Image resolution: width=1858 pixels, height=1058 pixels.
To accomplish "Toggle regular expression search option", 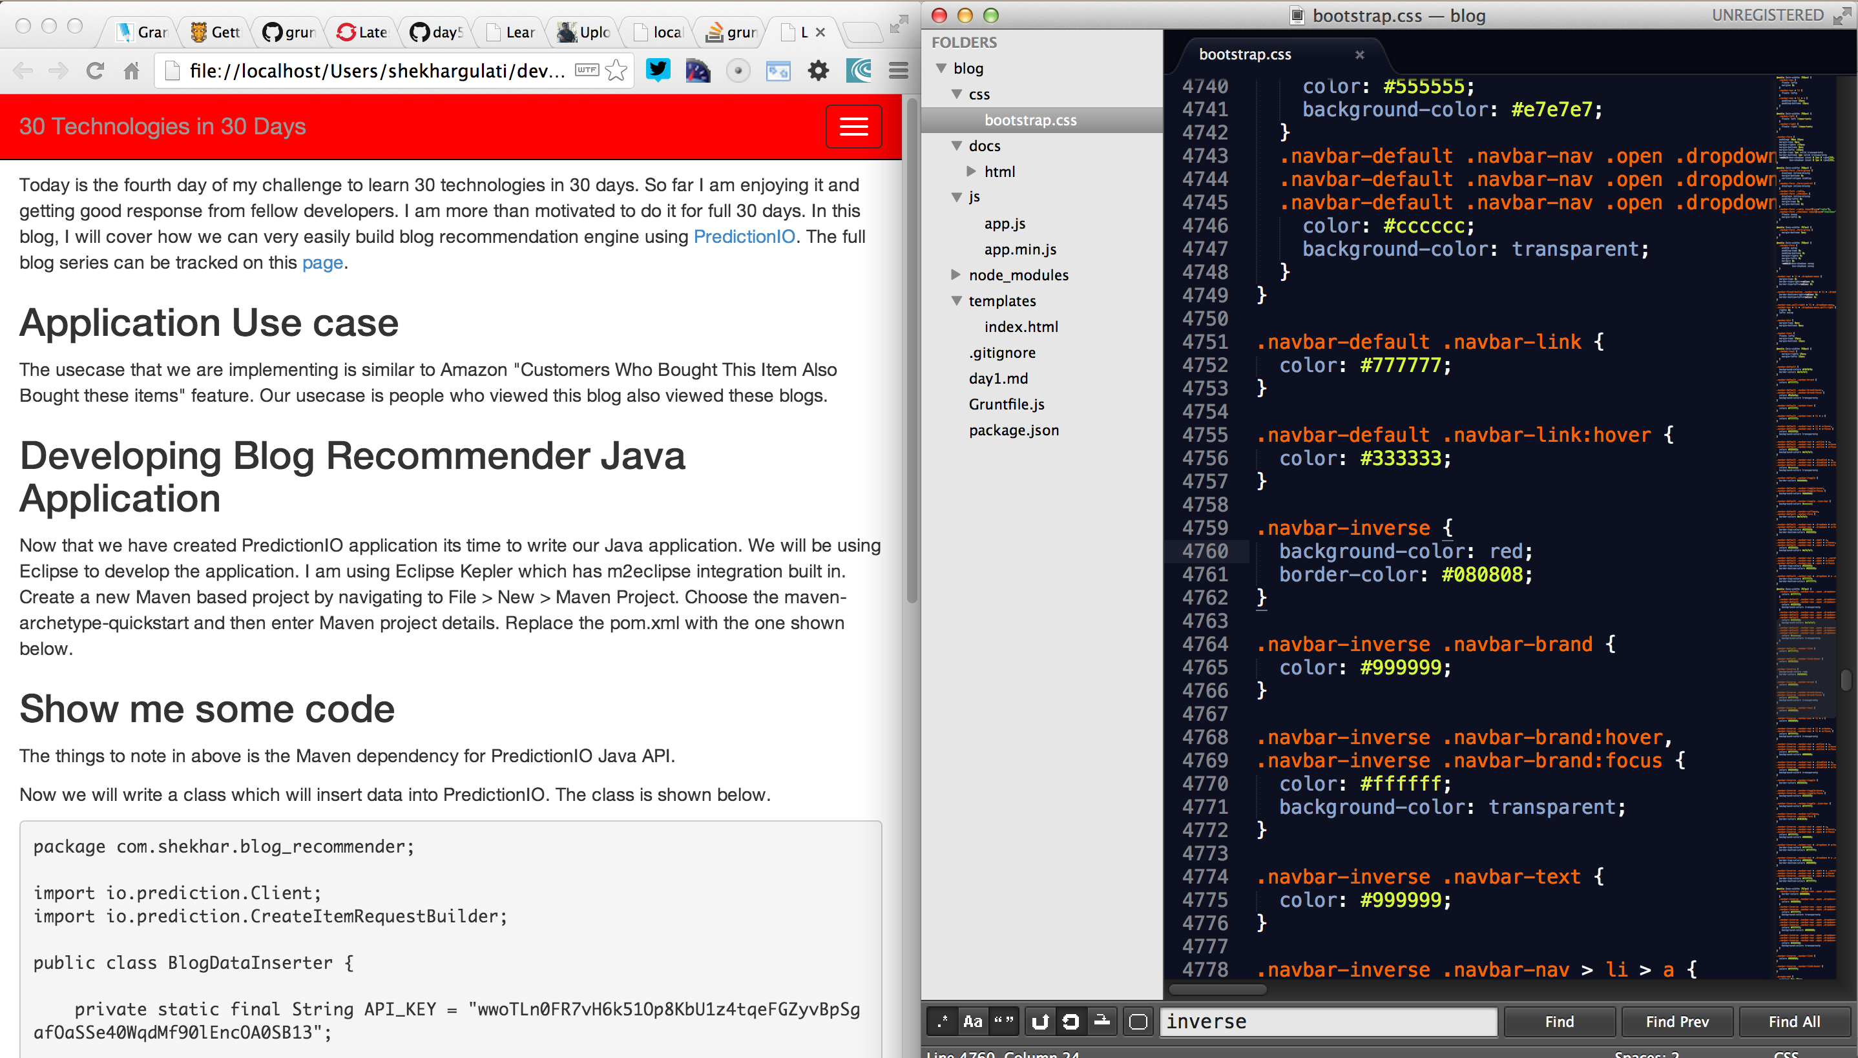I will pyautogui.click(x=943, y=1022).
